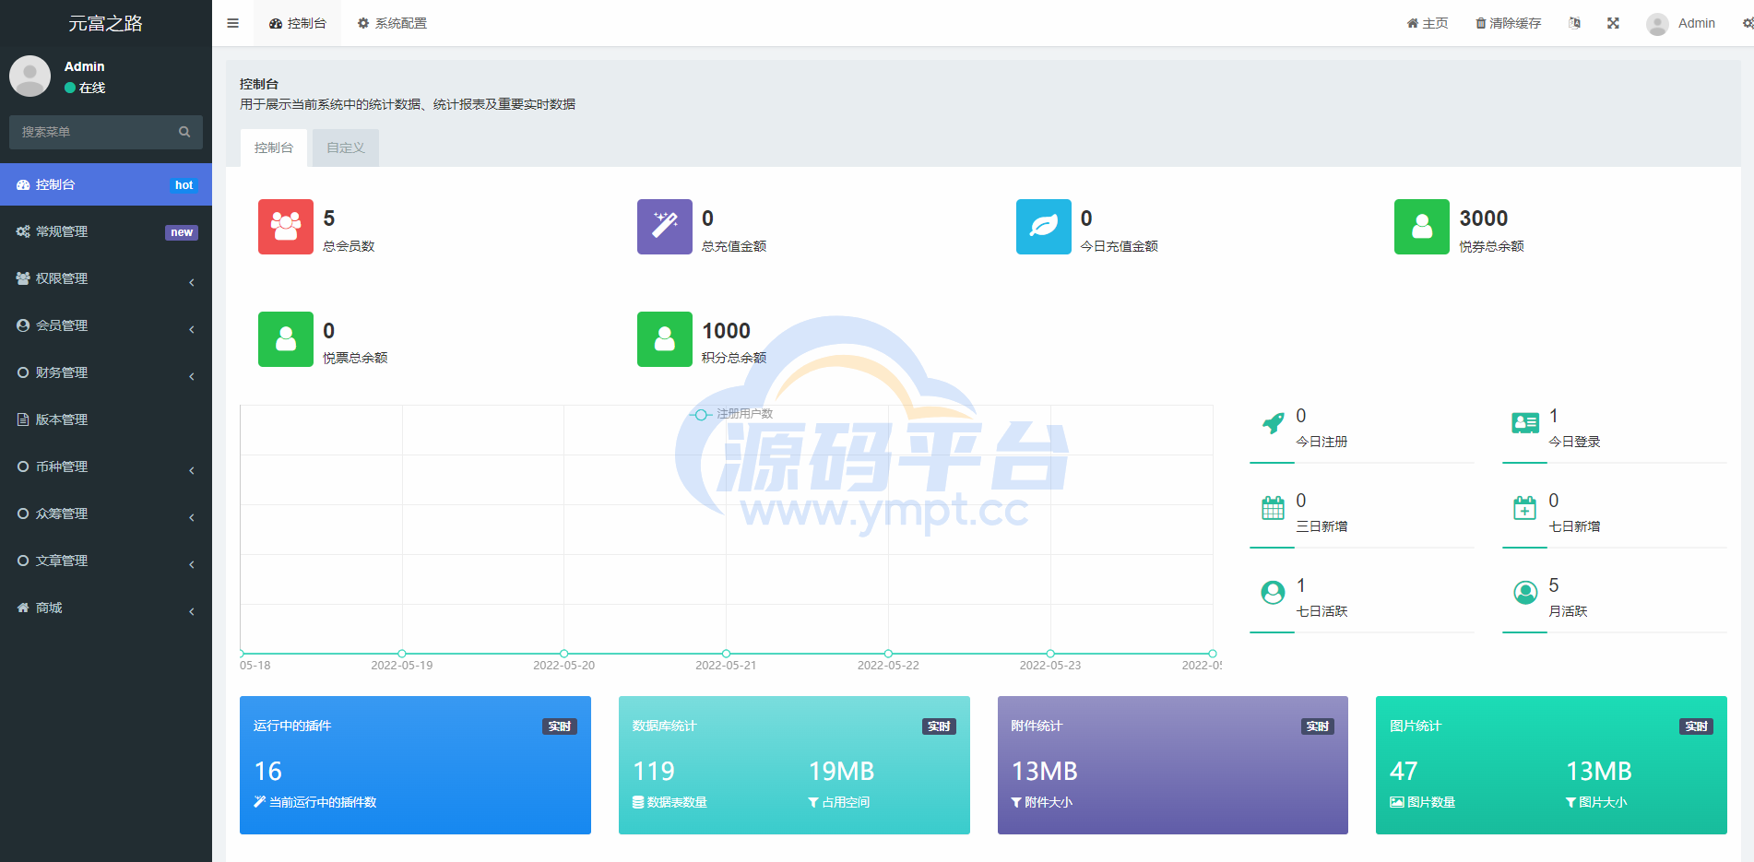Click the chart data point for 2022-05-19

[402, 654]
